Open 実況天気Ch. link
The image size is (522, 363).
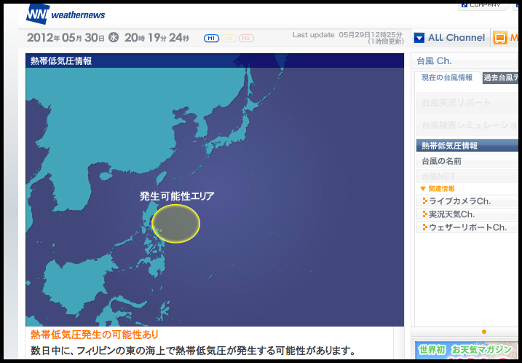pyautogui.click(x=452, y=214)
